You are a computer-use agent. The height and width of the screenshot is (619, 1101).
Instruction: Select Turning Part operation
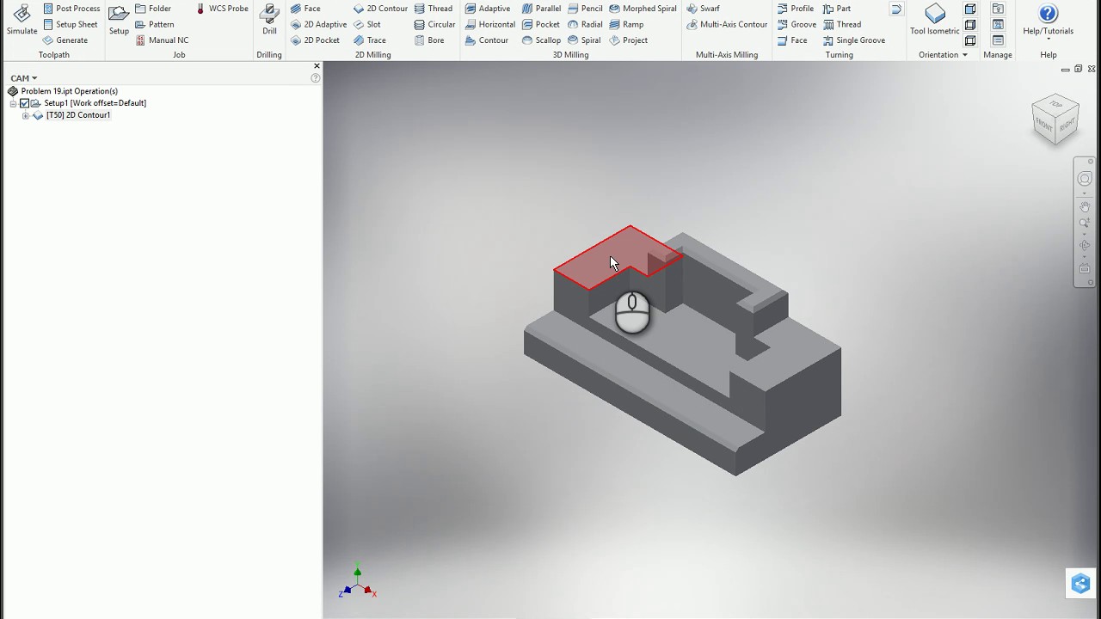pos(837,9)
